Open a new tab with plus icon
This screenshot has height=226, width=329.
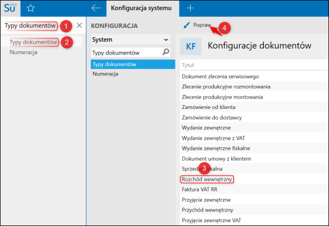[x=190, y=8]
